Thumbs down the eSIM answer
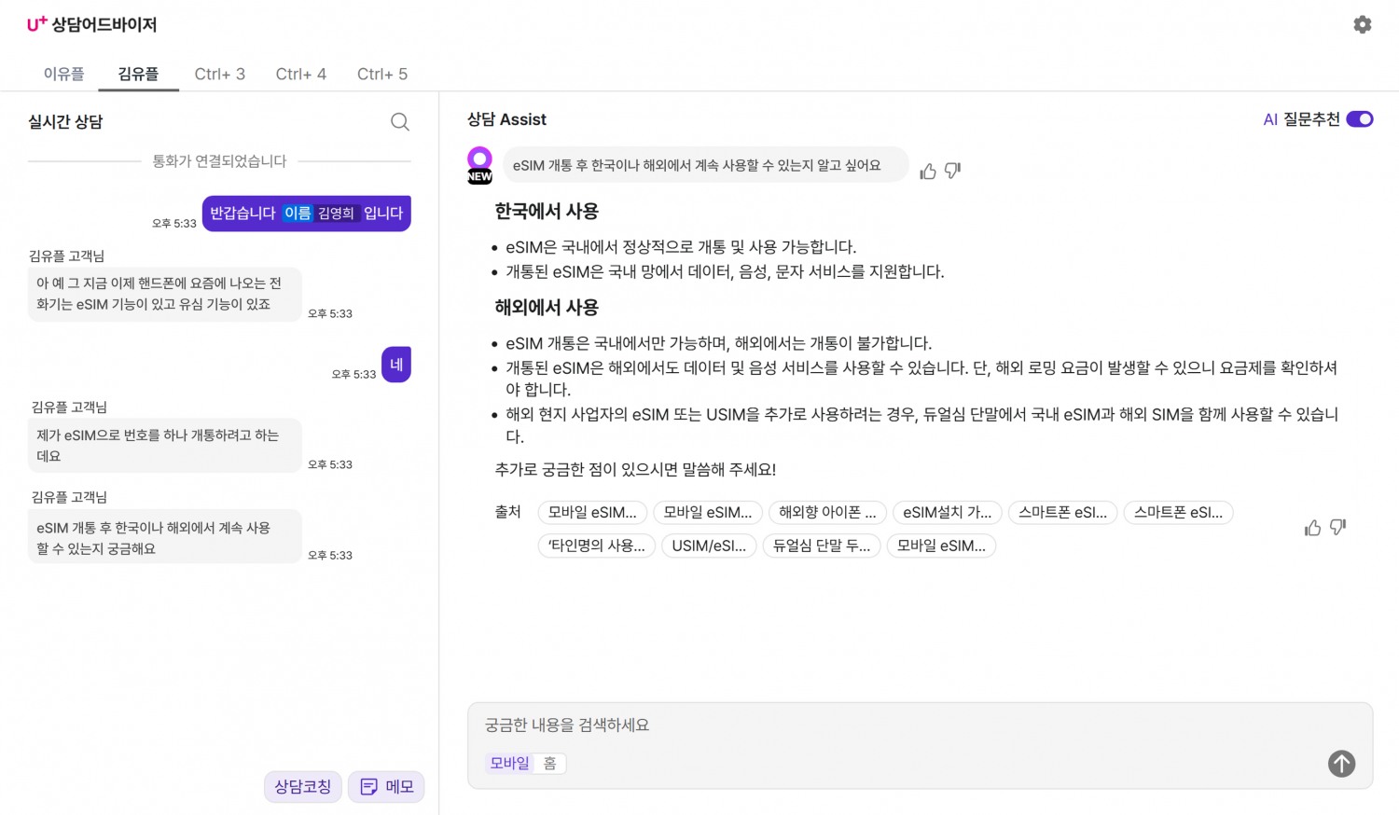The width and height of the screenshot is (1399, 815). (x=1337, y=527)
